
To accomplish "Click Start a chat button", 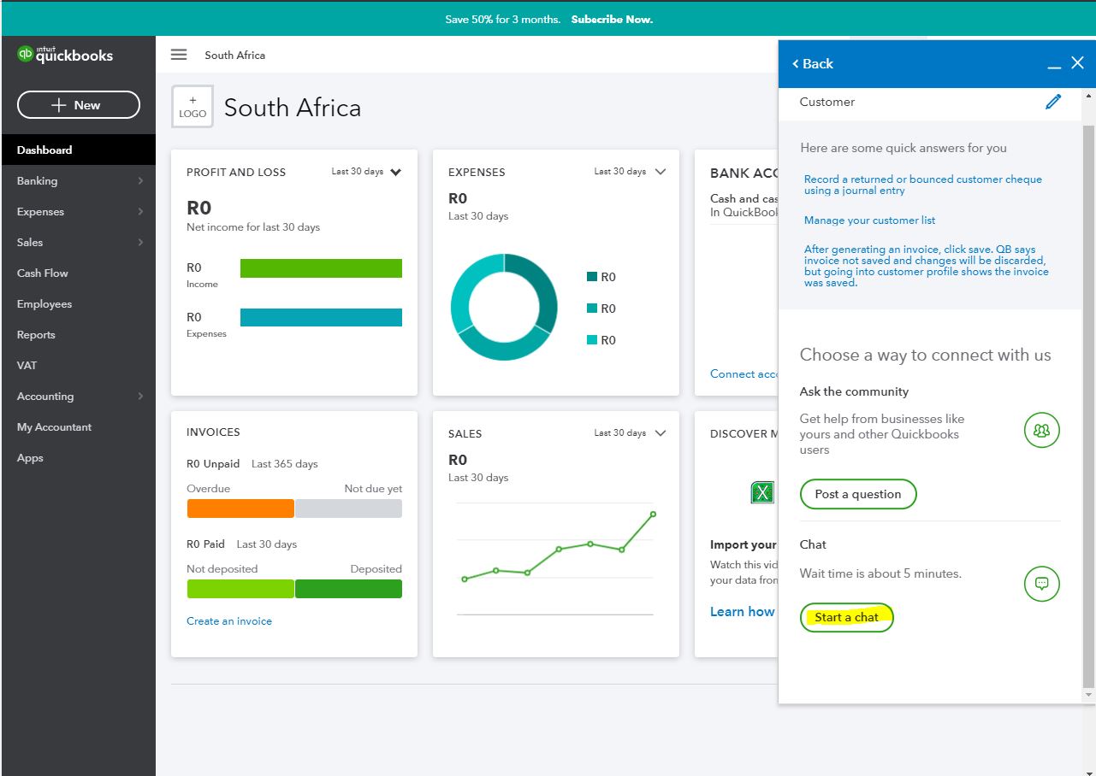I will tap(847, 617).
